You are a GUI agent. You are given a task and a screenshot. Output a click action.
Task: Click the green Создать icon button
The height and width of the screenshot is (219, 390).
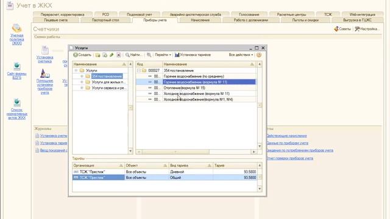click(x=76, y=55)
